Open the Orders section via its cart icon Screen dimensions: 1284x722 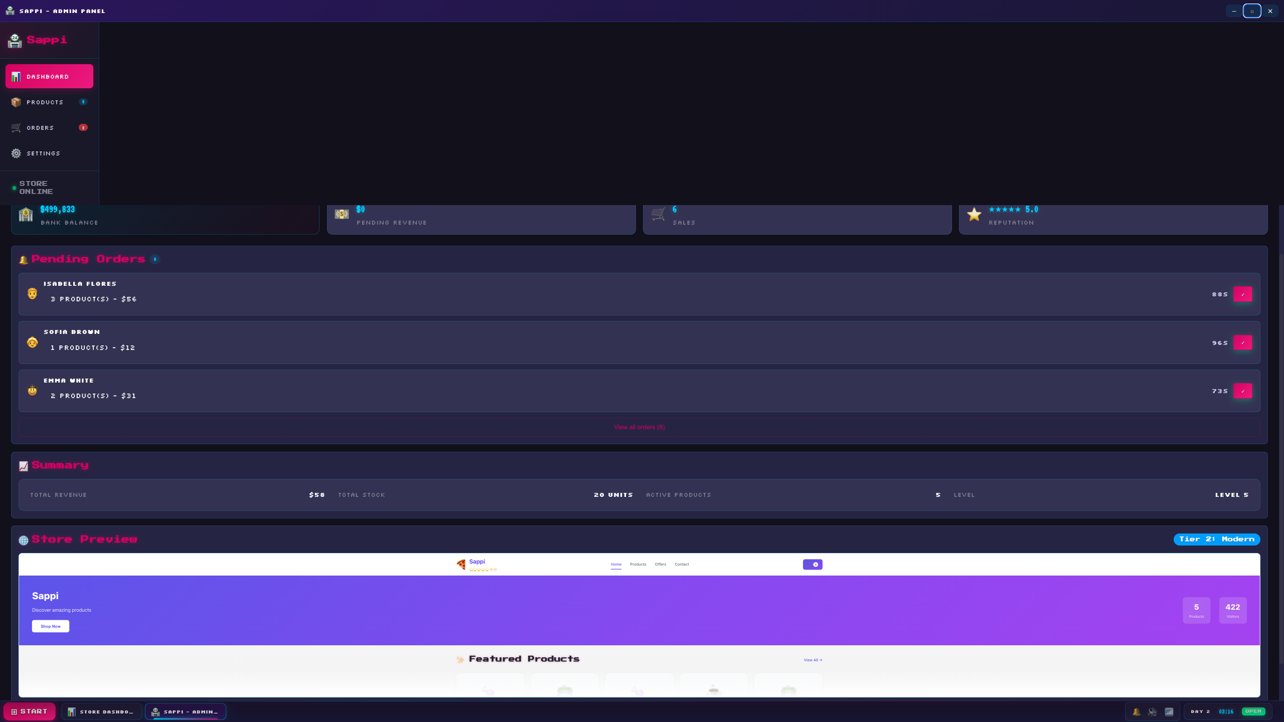[16, 128]
